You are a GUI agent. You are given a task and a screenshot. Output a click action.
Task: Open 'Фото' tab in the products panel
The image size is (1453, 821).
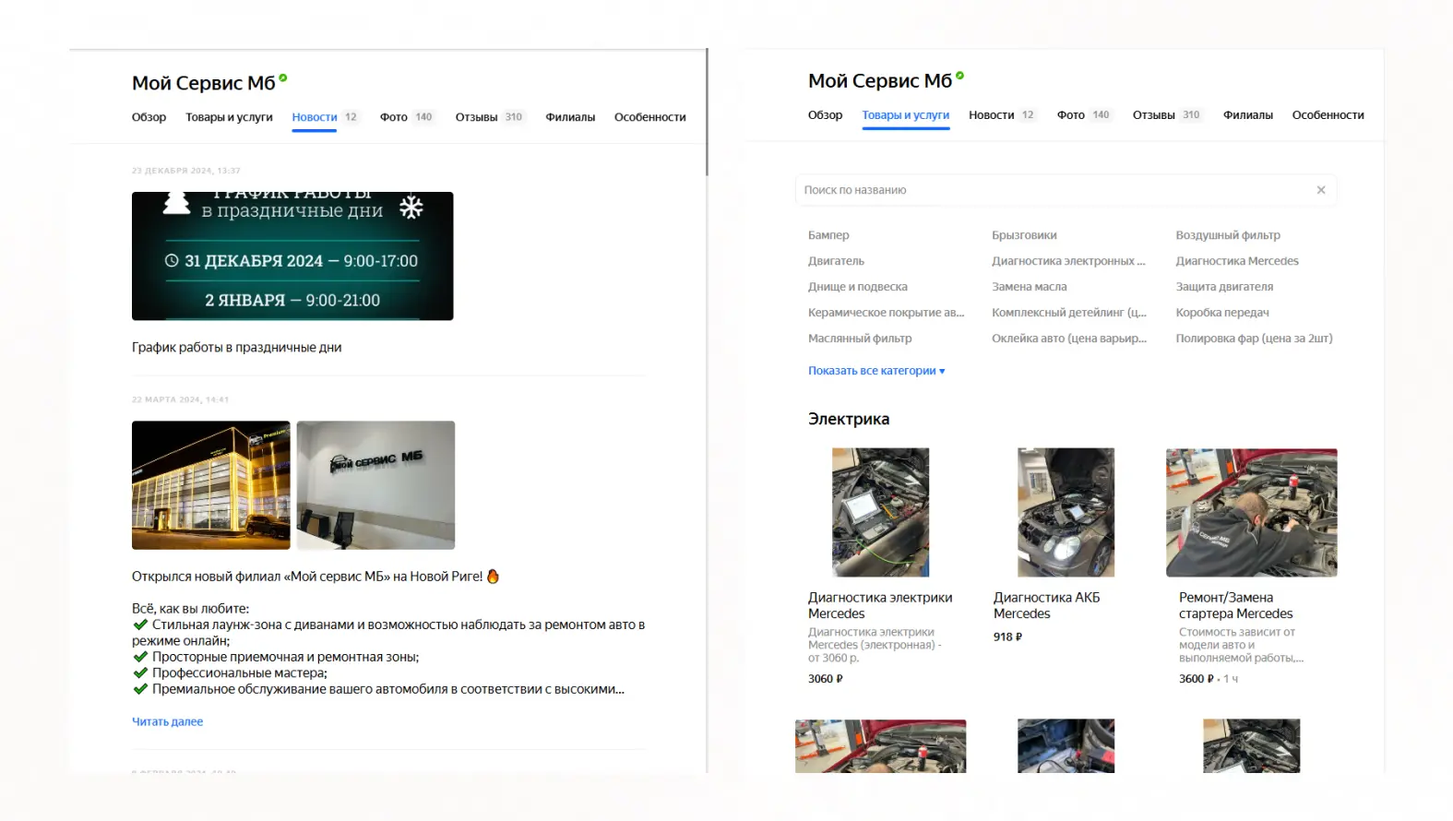click(1070, 115)
